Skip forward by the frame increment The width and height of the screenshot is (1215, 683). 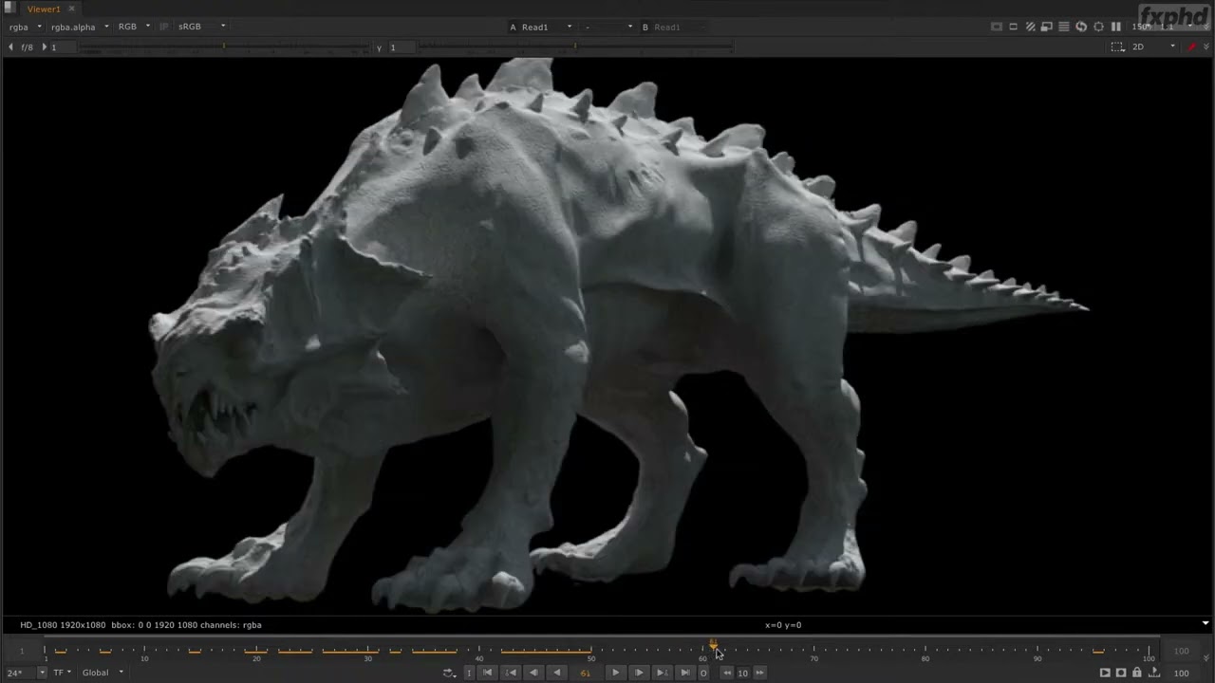(x=759, y=673)
